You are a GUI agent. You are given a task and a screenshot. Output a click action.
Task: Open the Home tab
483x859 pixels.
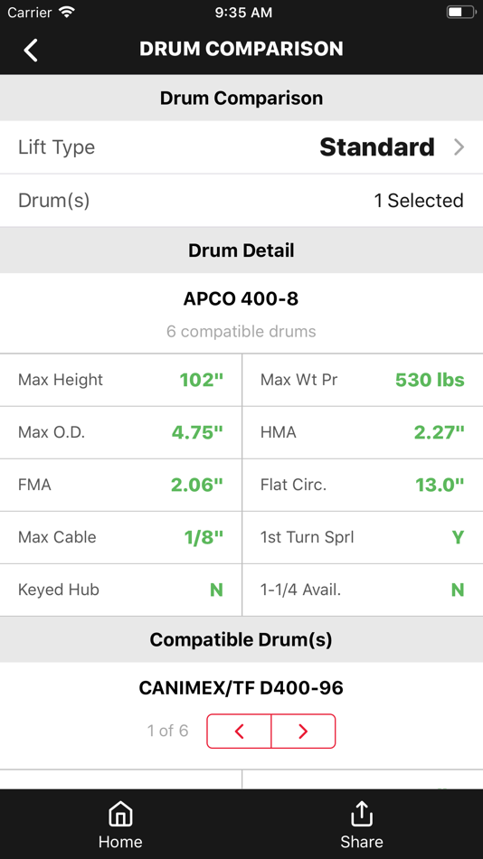(x=120, y=825)
